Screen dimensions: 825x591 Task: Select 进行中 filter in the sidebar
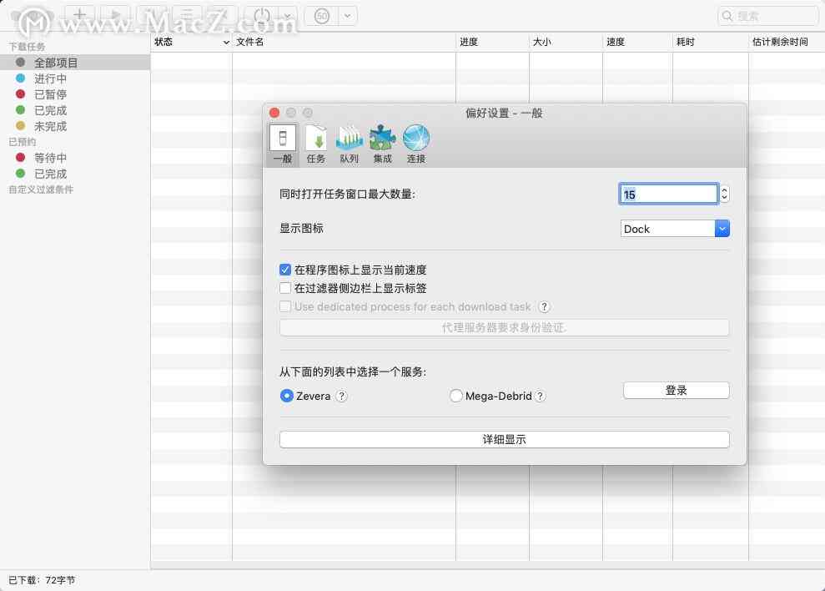75,78
